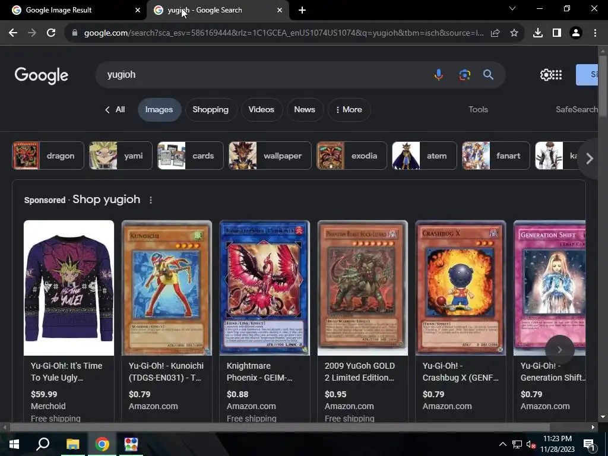
Task: Open Windows taskbar search
Action: click(43, 444)
